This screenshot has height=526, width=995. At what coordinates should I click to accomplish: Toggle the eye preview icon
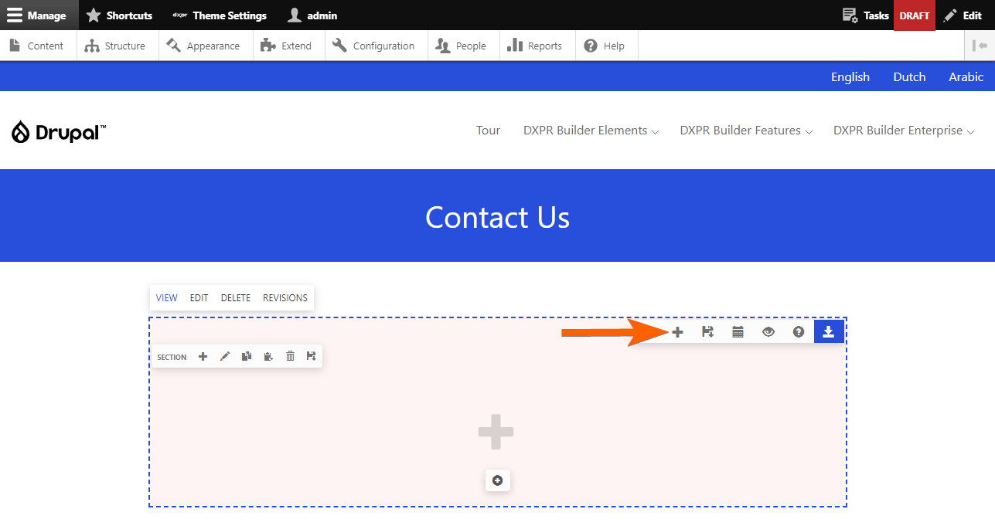[768, 332]
